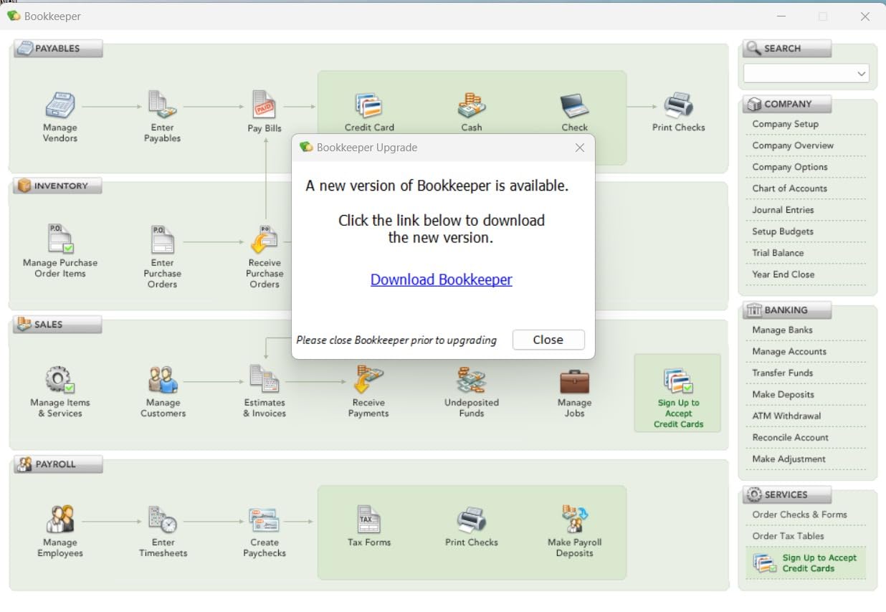Open the Credit Card payment tool
This screenshot has width=886, height=612.
pyautogui.click(x=368, y=105)
